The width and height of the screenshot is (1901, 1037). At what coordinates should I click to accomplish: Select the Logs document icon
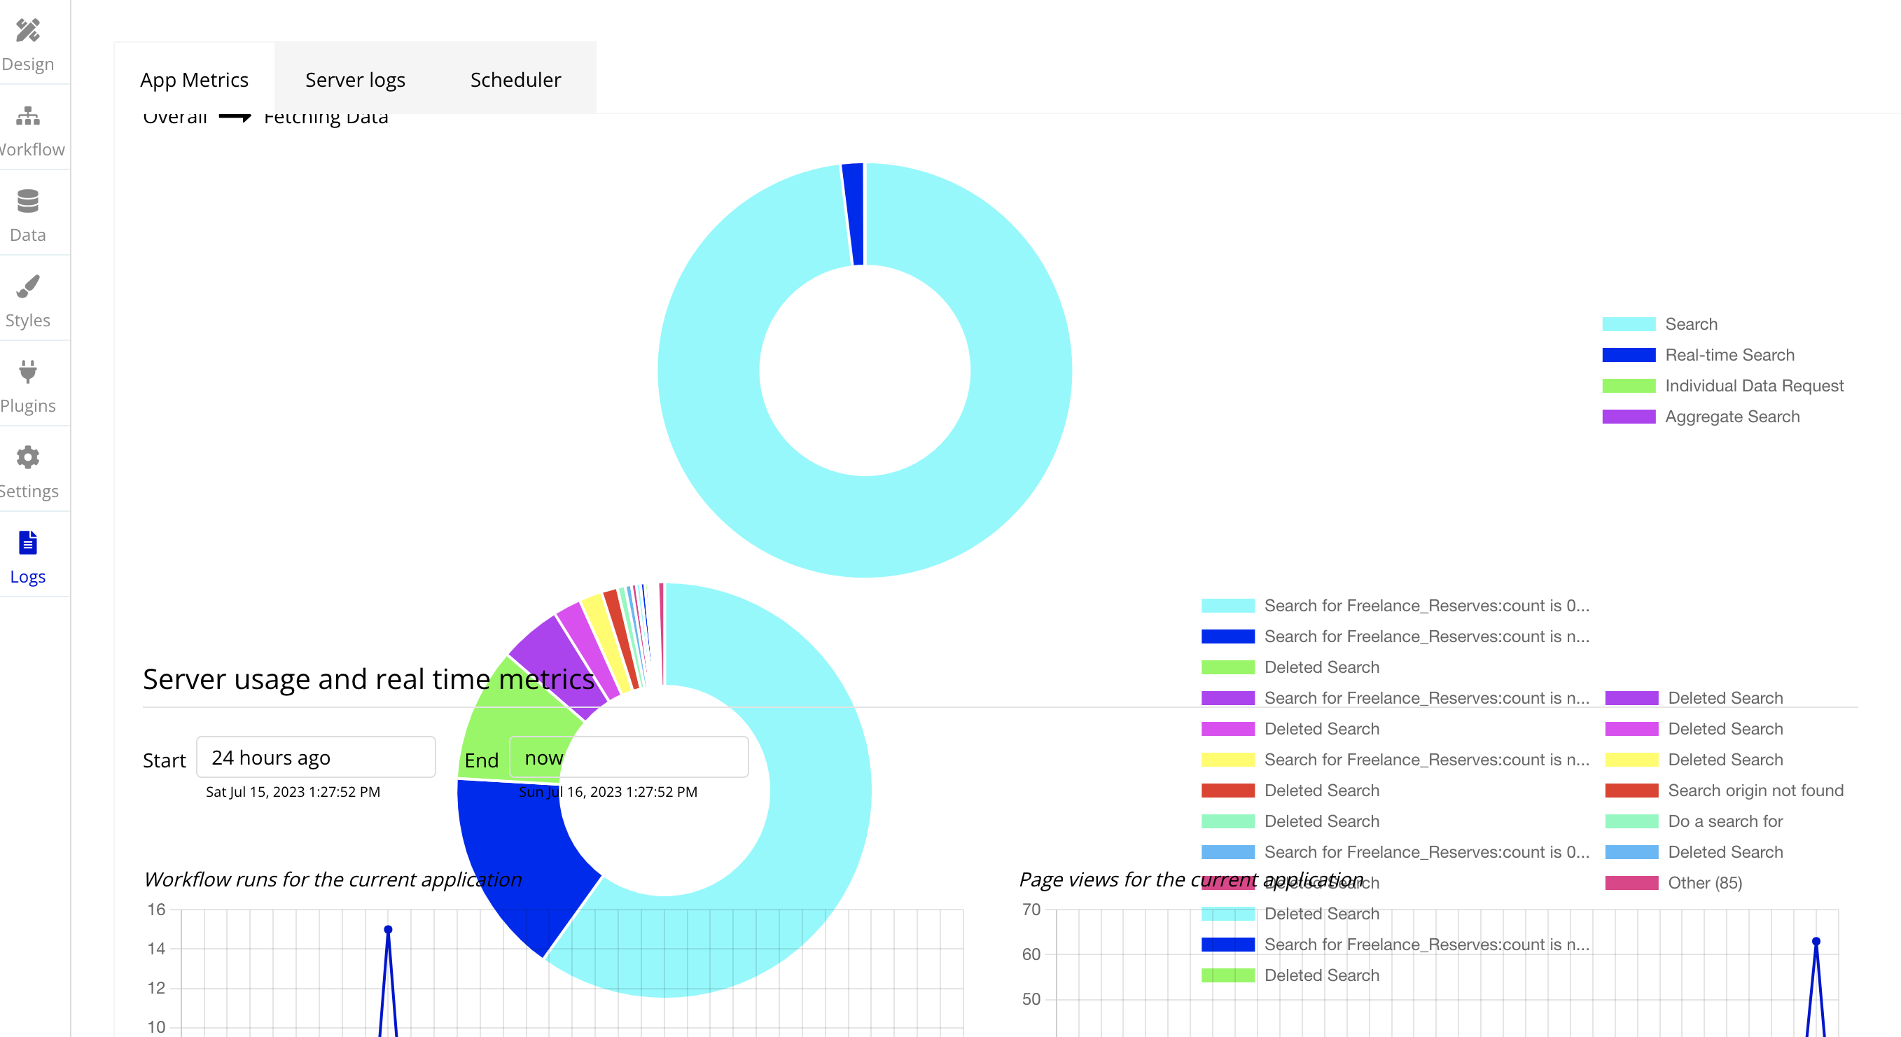(28, 543)
